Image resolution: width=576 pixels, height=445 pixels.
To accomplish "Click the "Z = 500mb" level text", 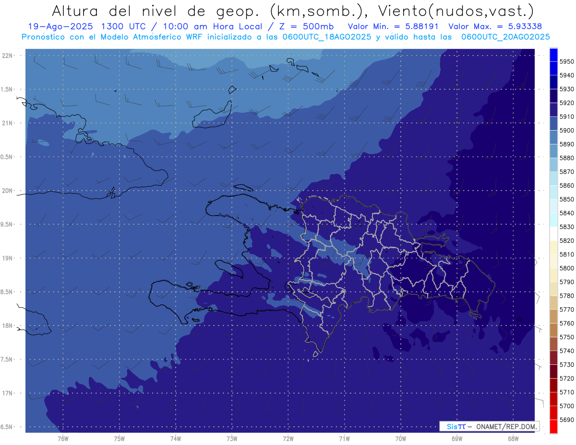I will [x=305, y=27].
